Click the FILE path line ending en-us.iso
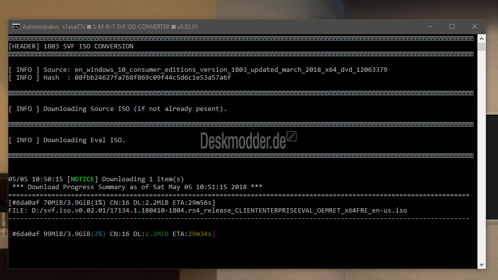This screenshot has width=498, height=280. (208, 211)
